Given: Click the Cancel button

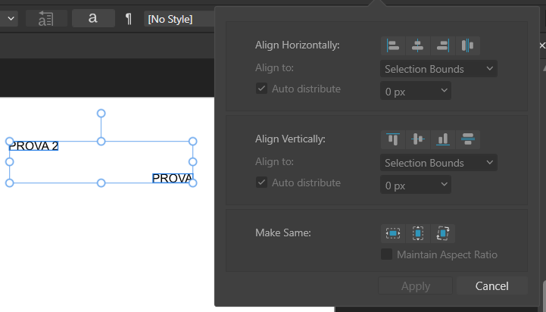Looking at the screenshot, I should click(492, 286).
